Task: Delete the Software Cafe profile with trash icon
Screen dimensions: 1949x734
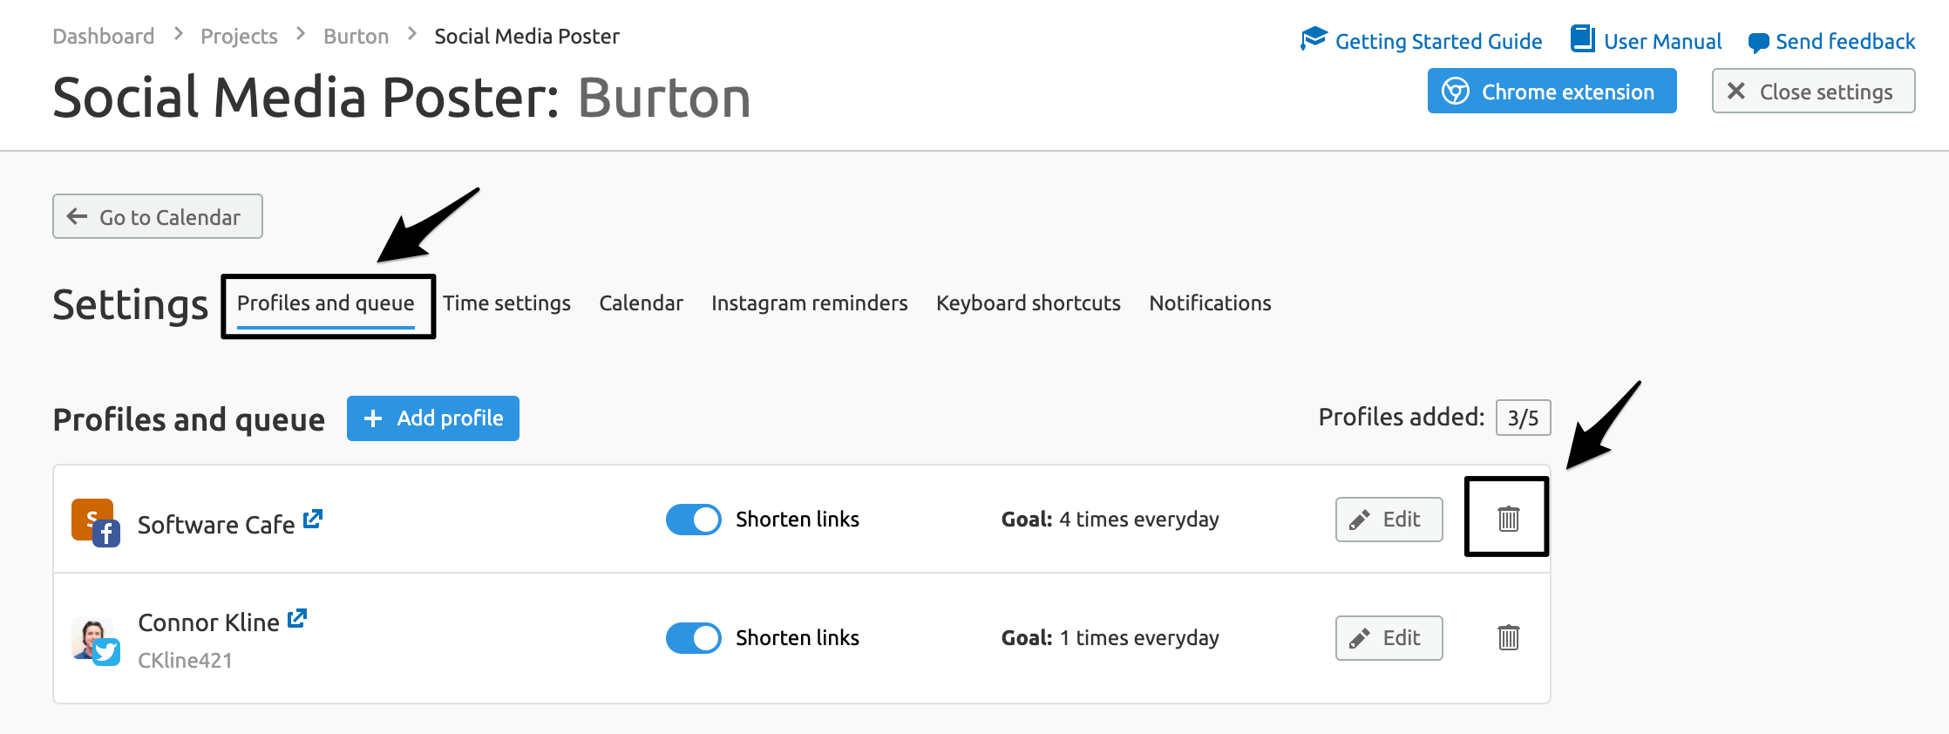Action: 1508,519
